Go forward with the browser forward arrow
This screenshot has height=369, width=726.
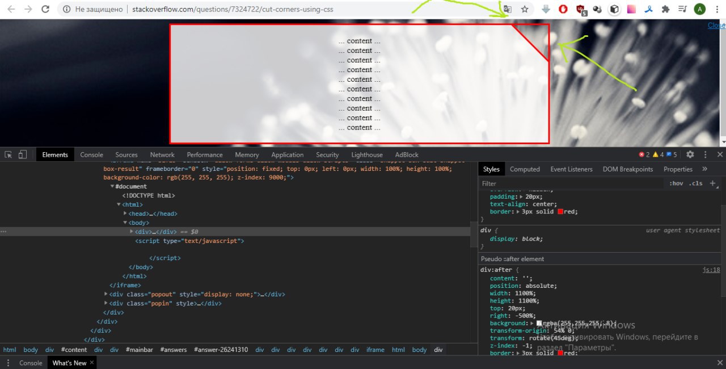pos(28,9)
